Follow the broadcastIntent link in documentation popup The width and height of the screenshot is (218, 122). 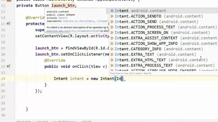coord(89,31)
